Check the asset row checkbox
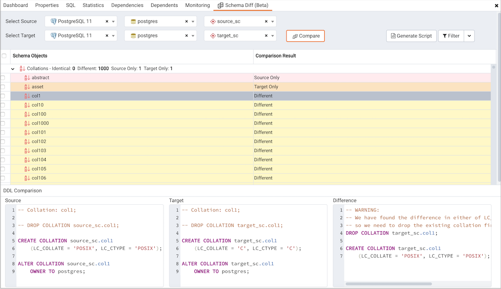This screenshot has width=501, height=289. pyautogui.click(x=3, y=87)
